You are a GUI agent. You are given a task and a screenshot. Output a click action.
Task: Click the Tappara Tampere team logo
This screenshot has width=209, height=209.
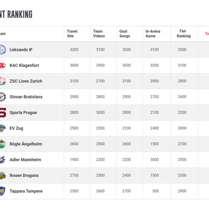(2, 191)
